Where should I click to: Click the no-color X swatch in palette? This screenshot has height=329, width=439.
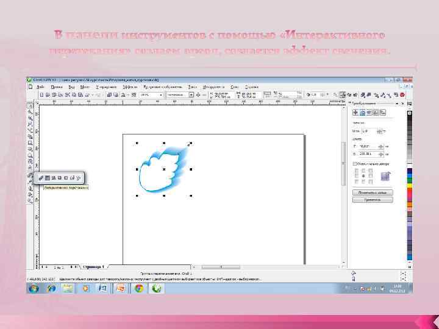tap(410, 113)
